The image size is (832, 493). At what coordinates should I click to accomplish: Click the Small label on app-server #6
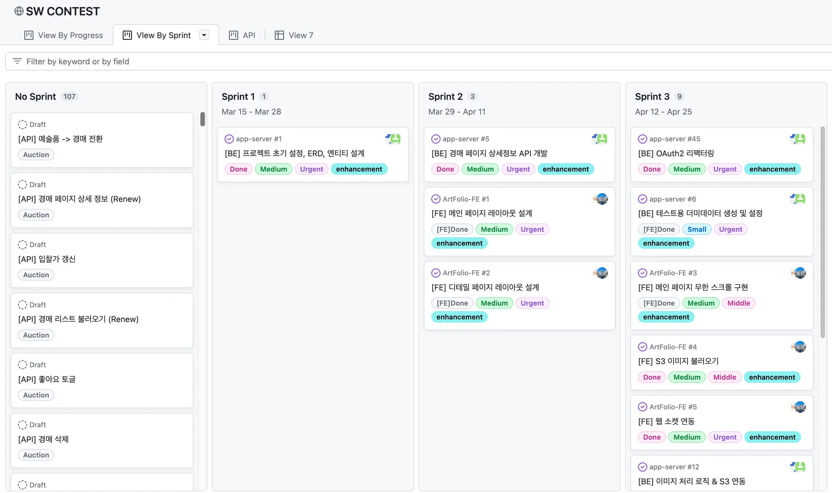pos(696,229)
